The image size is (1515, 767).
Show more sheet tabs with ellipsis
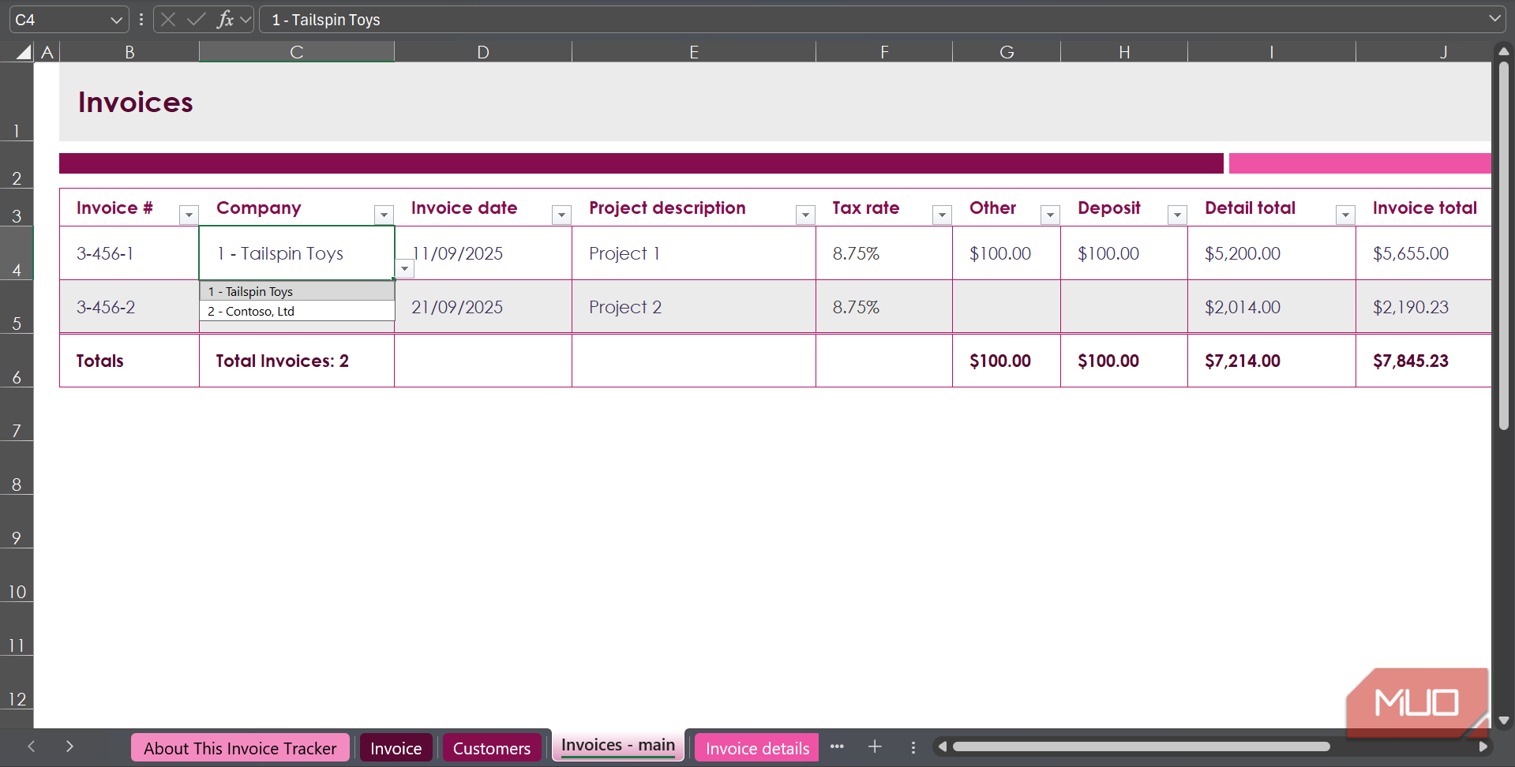[837, 746]
